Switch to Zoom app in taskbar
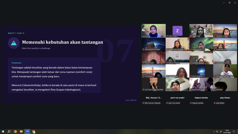This screenshot has height=134, width=238. pyautogui.click(x=27, y=131)
